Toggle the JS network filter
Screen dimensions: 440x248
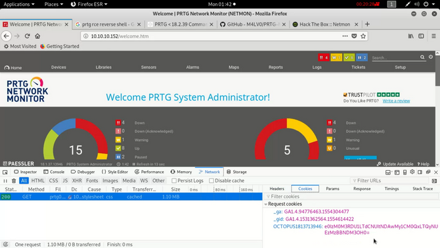65,180
